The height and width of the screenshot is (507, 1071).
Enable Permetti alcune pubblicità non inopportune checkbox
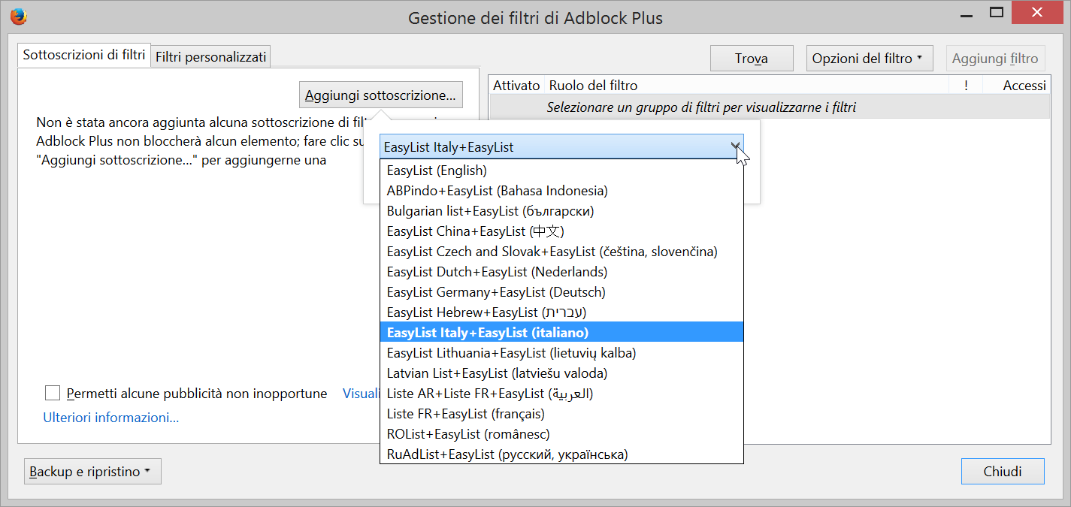[53, 393]
